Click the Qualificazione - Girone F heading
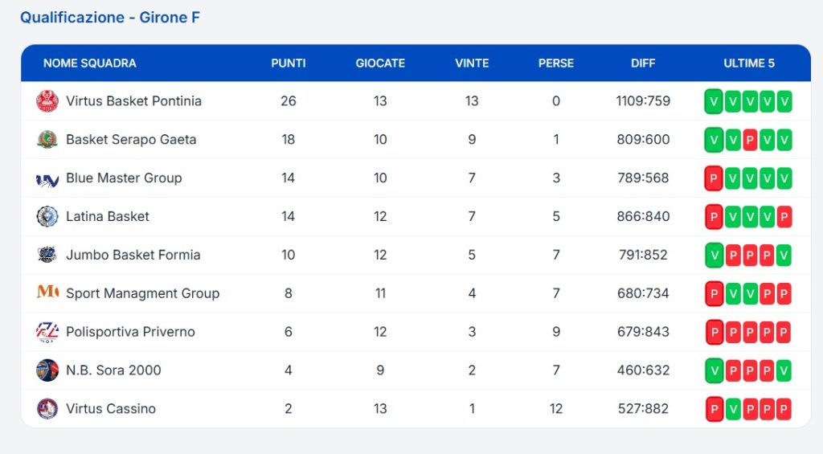 [110, 17]
